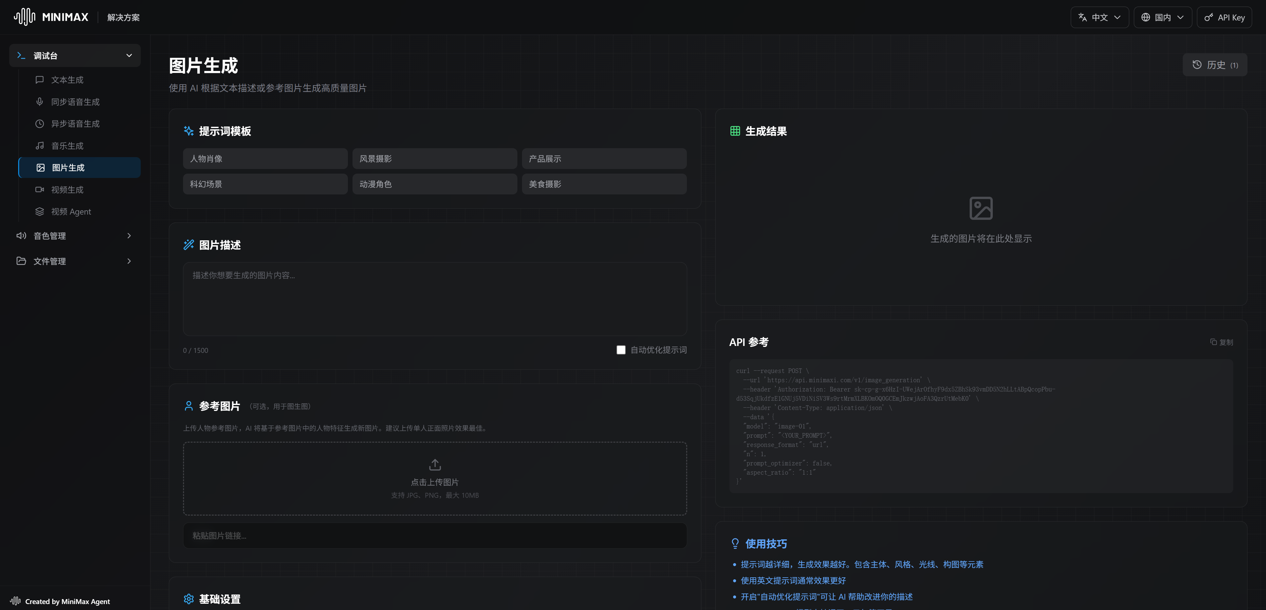This screenshot has width=1266, height=610.
Task: Apply the 科幻场景 prompt template
Action: [265, 184]
